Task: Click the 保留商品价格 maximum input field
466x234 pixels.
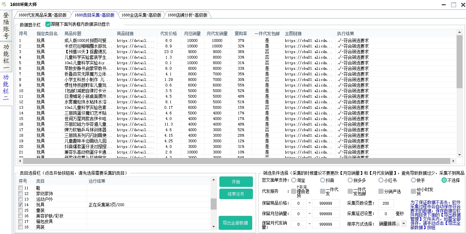Action: point(326,203)
